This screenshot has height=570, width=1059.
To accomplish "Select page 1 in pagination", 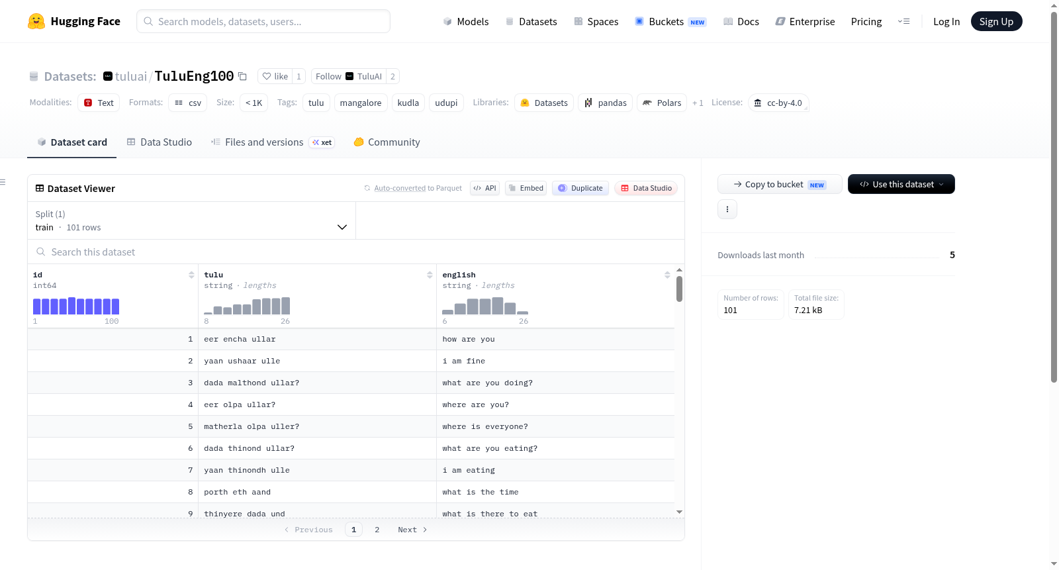I will coord(354,530).
